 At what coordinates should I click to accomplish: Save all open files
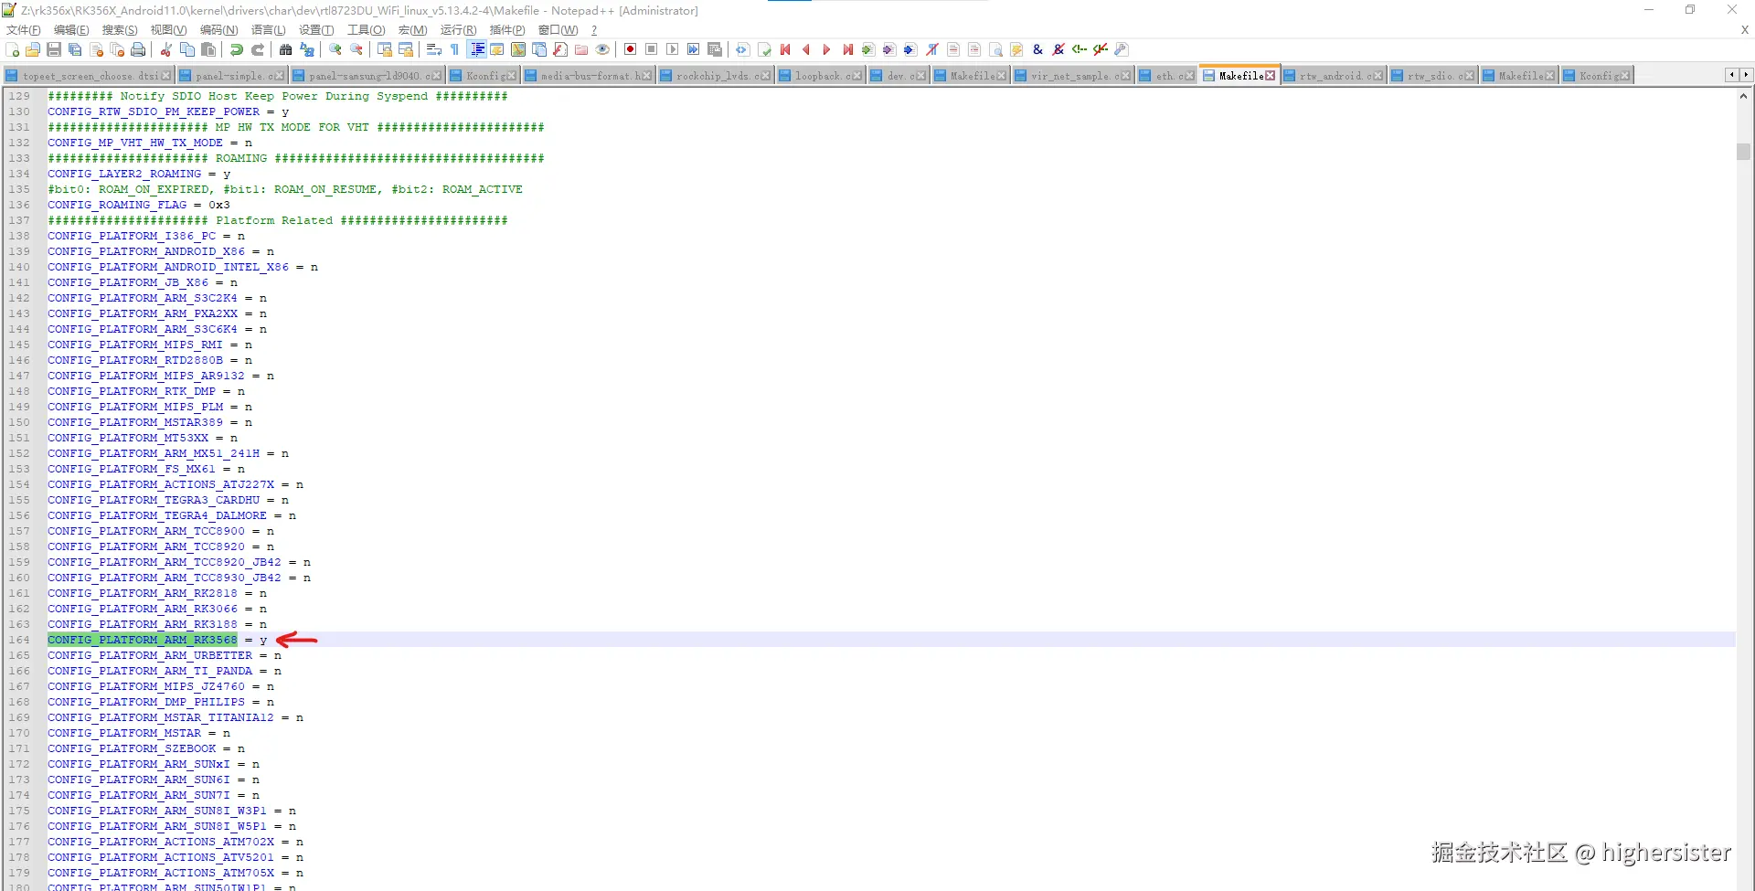pos(75,49)
